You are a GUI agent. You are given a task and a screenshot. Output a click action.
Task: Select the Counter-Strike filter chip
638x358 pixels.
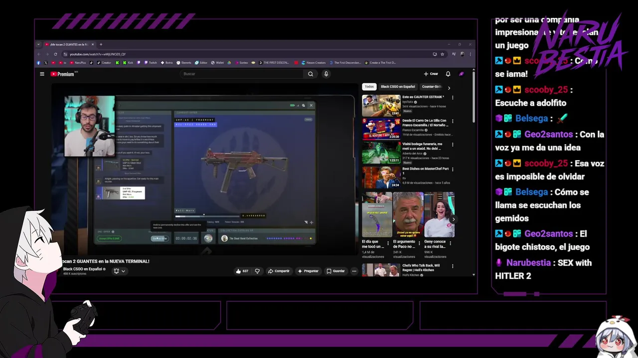(432, 87)
